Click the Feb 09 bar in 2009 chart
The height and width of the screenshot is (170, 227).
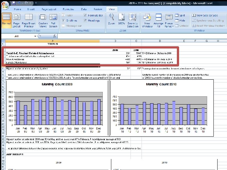click(x=25, y=115)
